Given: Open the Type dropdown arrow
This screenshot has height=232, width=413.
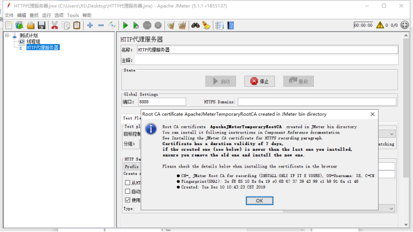Looking at the screenshot, I should (x=391, y=209).
